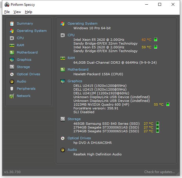The width and height of the screenshot is (182, 178).
Task: Click the Optical Drives disc icon in sidebar
Action: [x=12, y=74]
